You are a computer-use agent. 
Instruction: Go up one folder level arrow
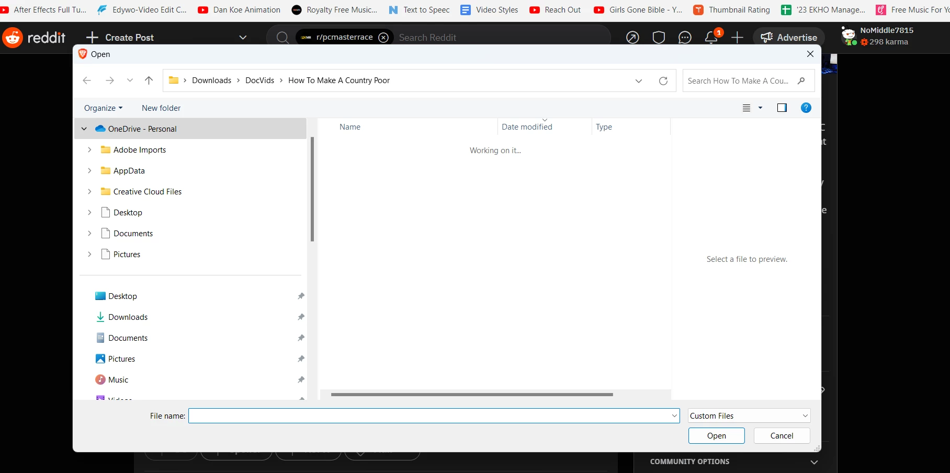click(149, 80)
